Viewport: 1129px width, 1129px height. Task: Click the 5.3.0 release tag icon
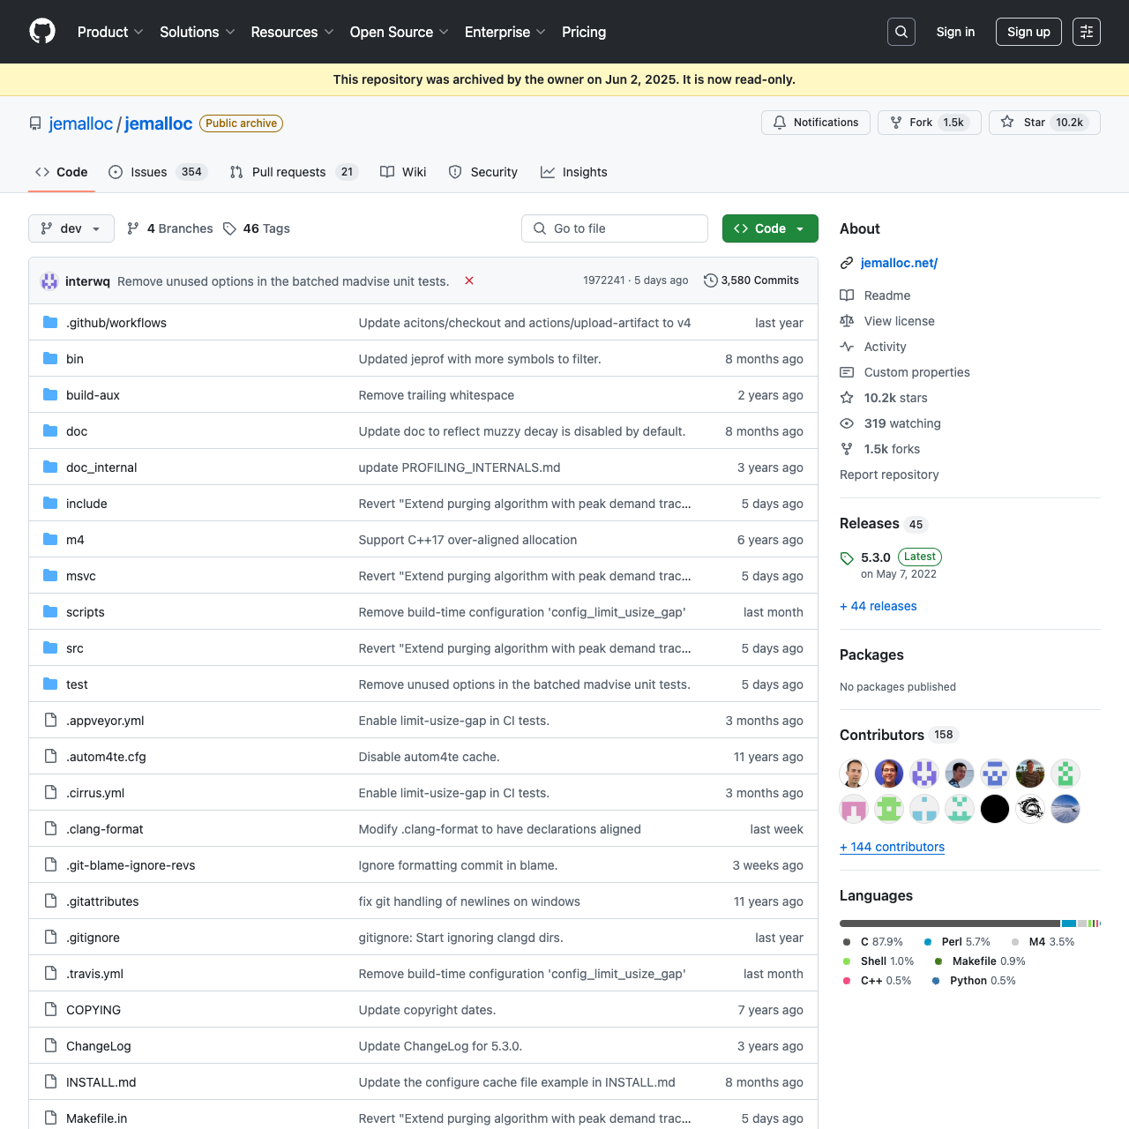pos(847,558)
